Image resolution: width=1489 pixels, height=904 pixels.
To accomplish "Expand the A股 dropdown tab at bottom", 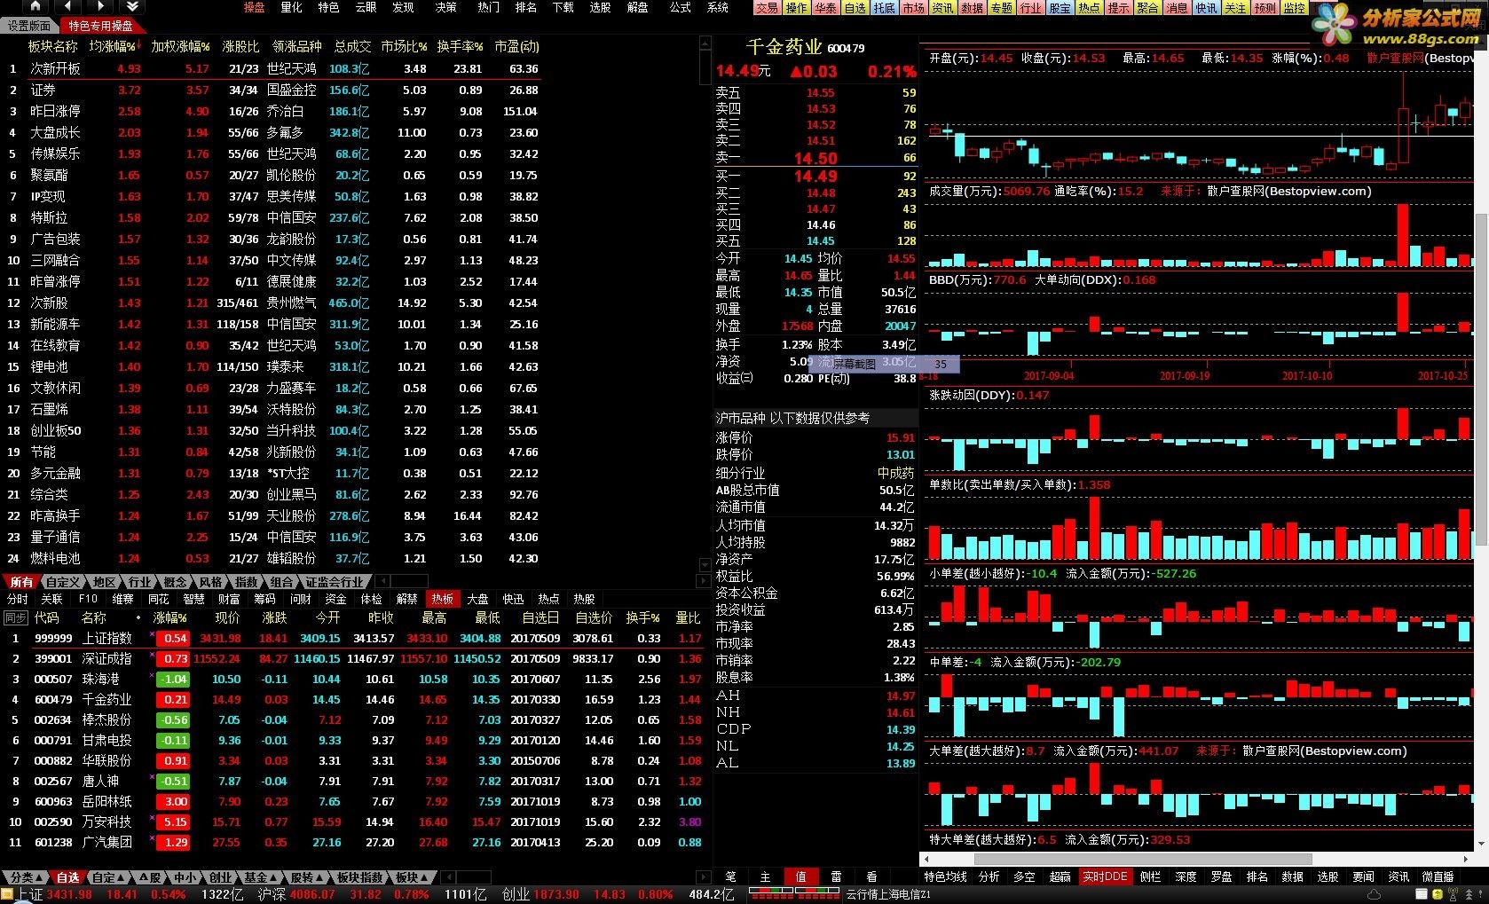I will pos(150,877).
